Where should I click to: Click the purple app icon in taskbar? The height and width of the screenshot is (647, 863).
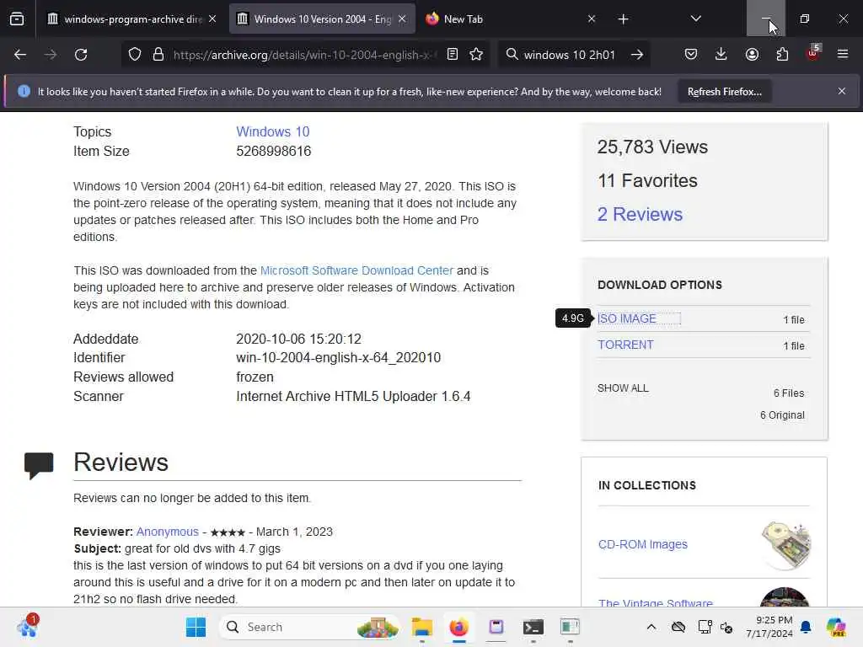[x=496, y=627]
